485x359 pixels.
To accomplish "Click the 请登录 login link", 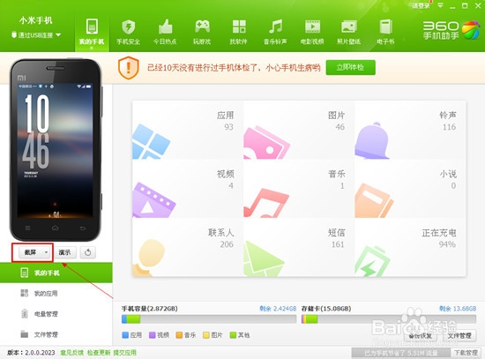I will click(421, 6).
